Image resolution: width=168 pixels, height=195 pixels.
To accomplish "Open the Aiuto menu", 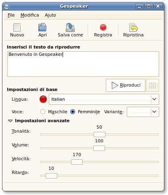I will 50,15.
